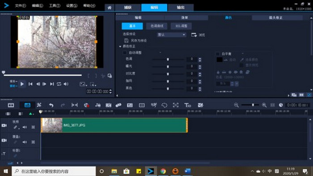Switch to storyboard view
Viewport: 313px width, 176px height.
[11, 105]
